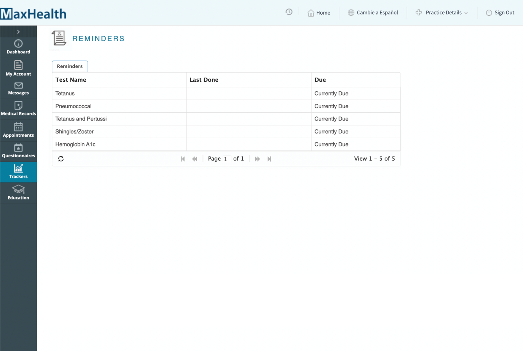
Task: Open Messages from the sidebar
Action: pyautogui.click(x=18, y=89)
